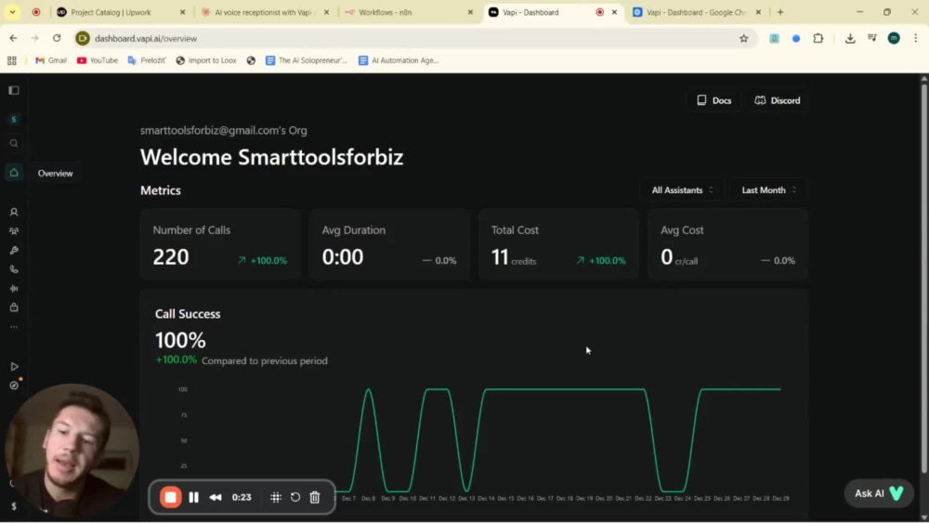Delete the recording with trash icon
The image size is (929, 523).
point(315,497)
